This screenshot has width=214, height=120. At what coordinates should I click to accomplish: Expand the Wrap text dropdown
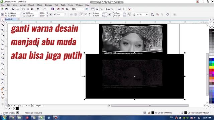tap(152, 14)
